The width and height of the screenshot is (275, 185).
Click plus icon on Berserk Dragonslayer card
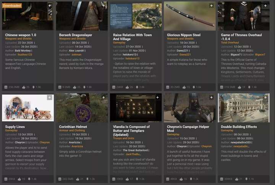[104, 6]
